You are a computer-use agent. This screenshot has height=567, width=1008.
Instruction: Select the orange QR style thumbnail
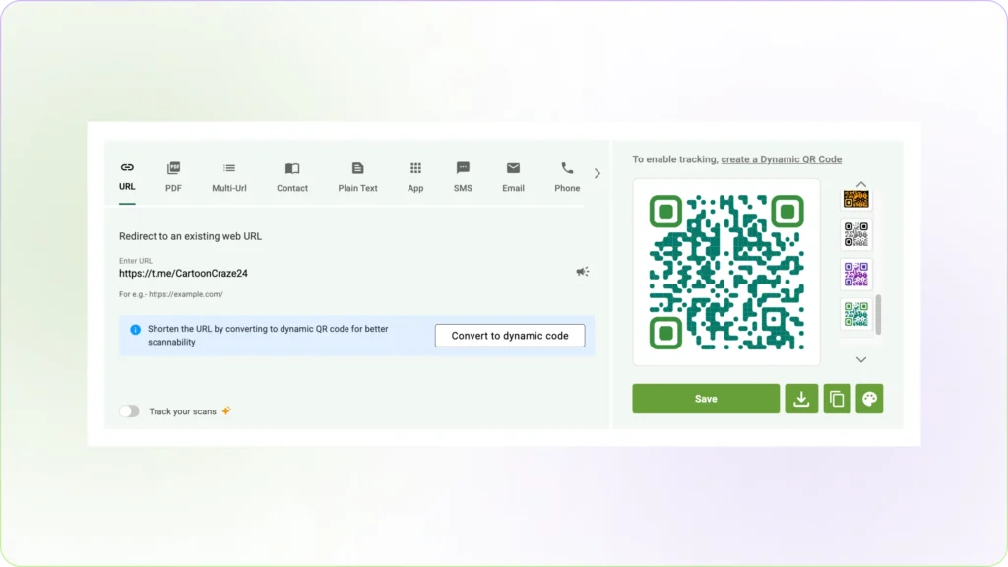[855, 198]
